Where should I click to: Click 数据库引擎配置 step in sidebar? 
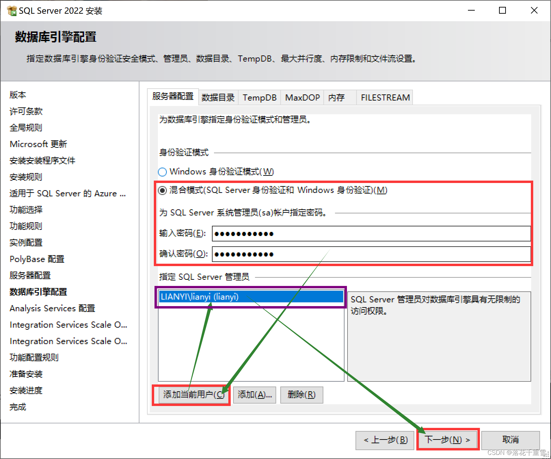coord(38,292)
